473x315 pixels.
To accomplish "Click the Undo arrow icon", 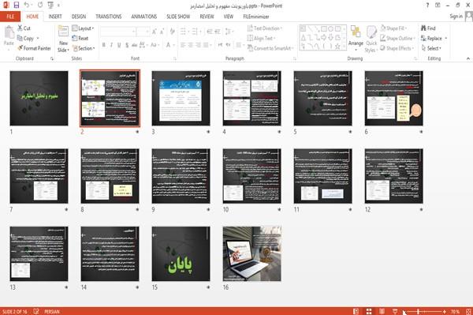I will 27,6.
